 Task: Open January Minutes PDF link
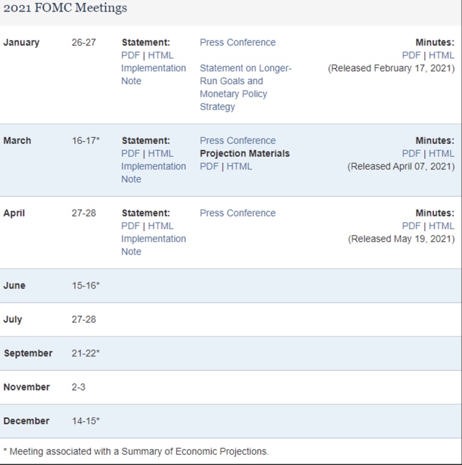(x=411, y=56)
